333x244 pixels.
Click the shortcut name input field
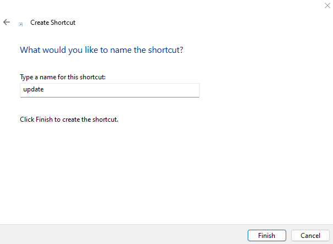tap(110, 90)
